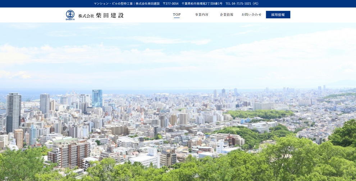Image resolution: width=356 pixels, height=181 pixels.
Task: Click the 千葉県柏市南増尾2丁目8番1号 address text
Action: point(202,4)
